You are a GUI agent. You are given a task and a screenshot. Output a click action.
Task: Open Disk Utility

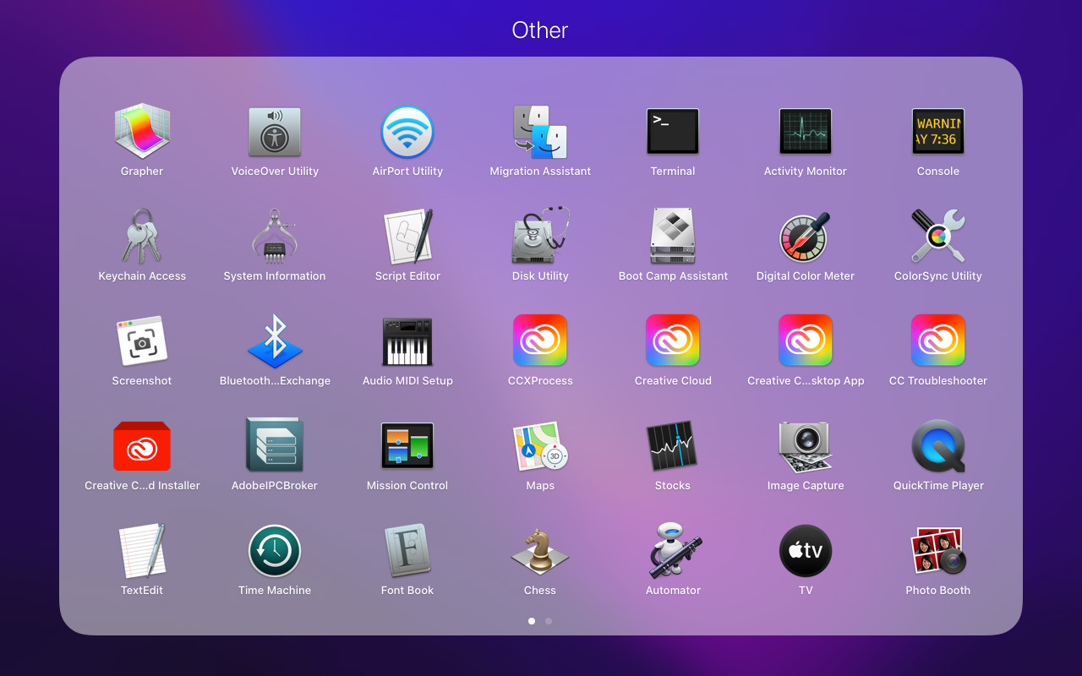point(540,237)
